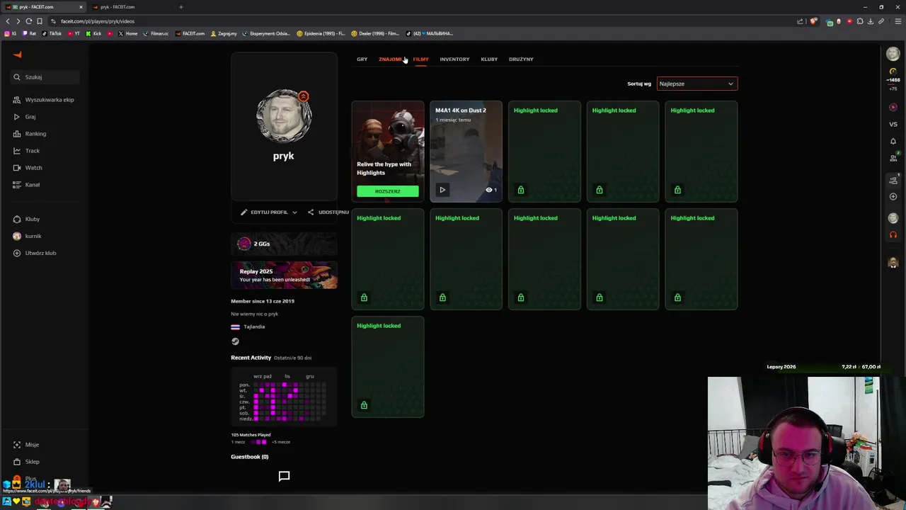Click the UDOSTĘPNIJ share button

[x=328, y=212]
